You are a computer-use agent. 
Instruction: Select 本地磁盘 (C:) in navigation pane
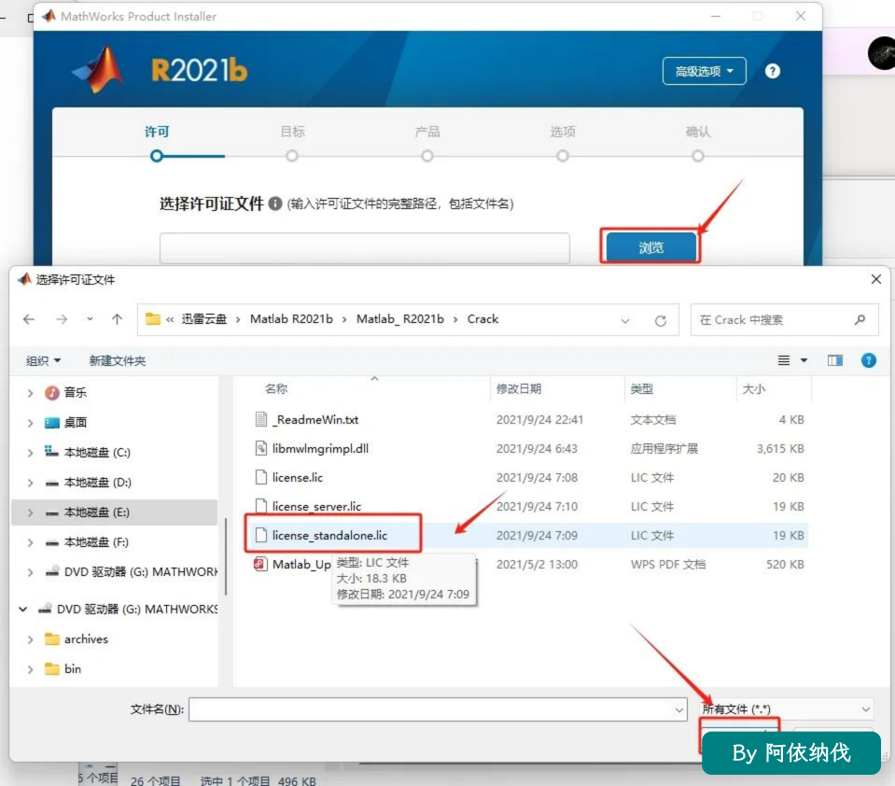(x=97, y=452)
